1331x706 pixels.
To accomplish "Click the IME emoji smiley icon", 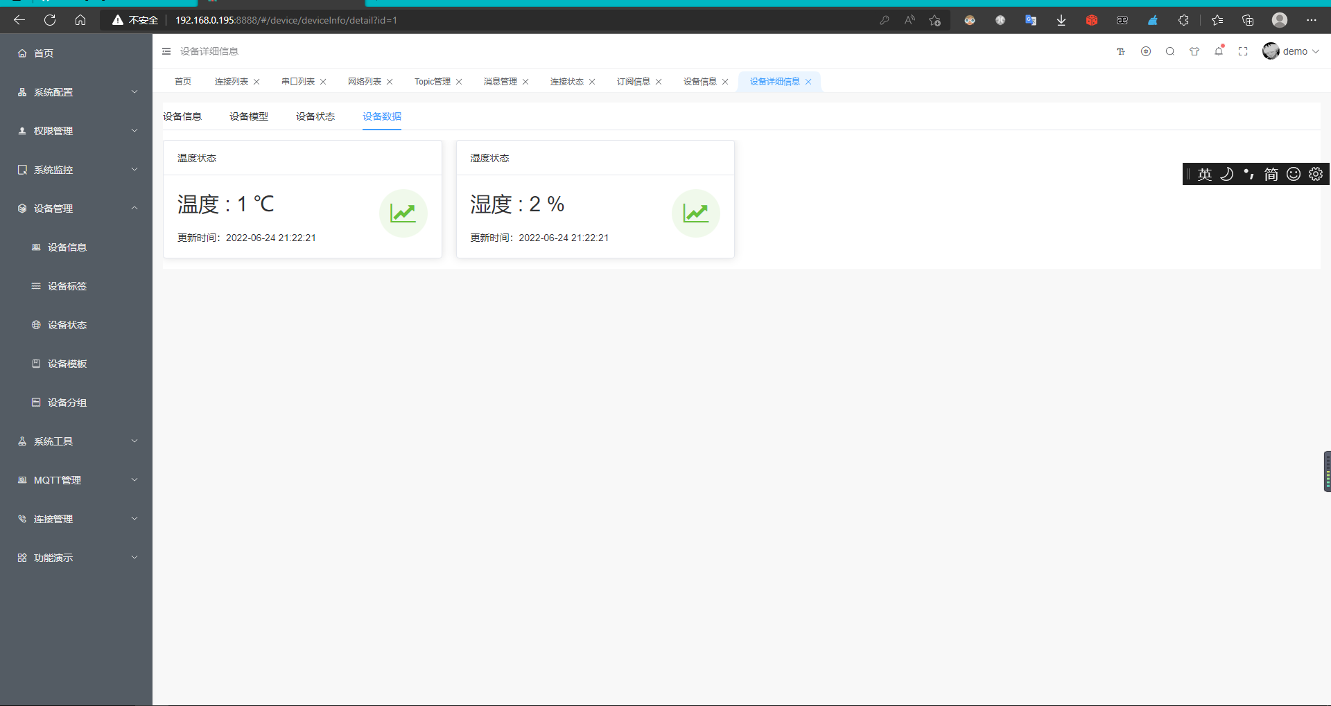I will 1294,174.
